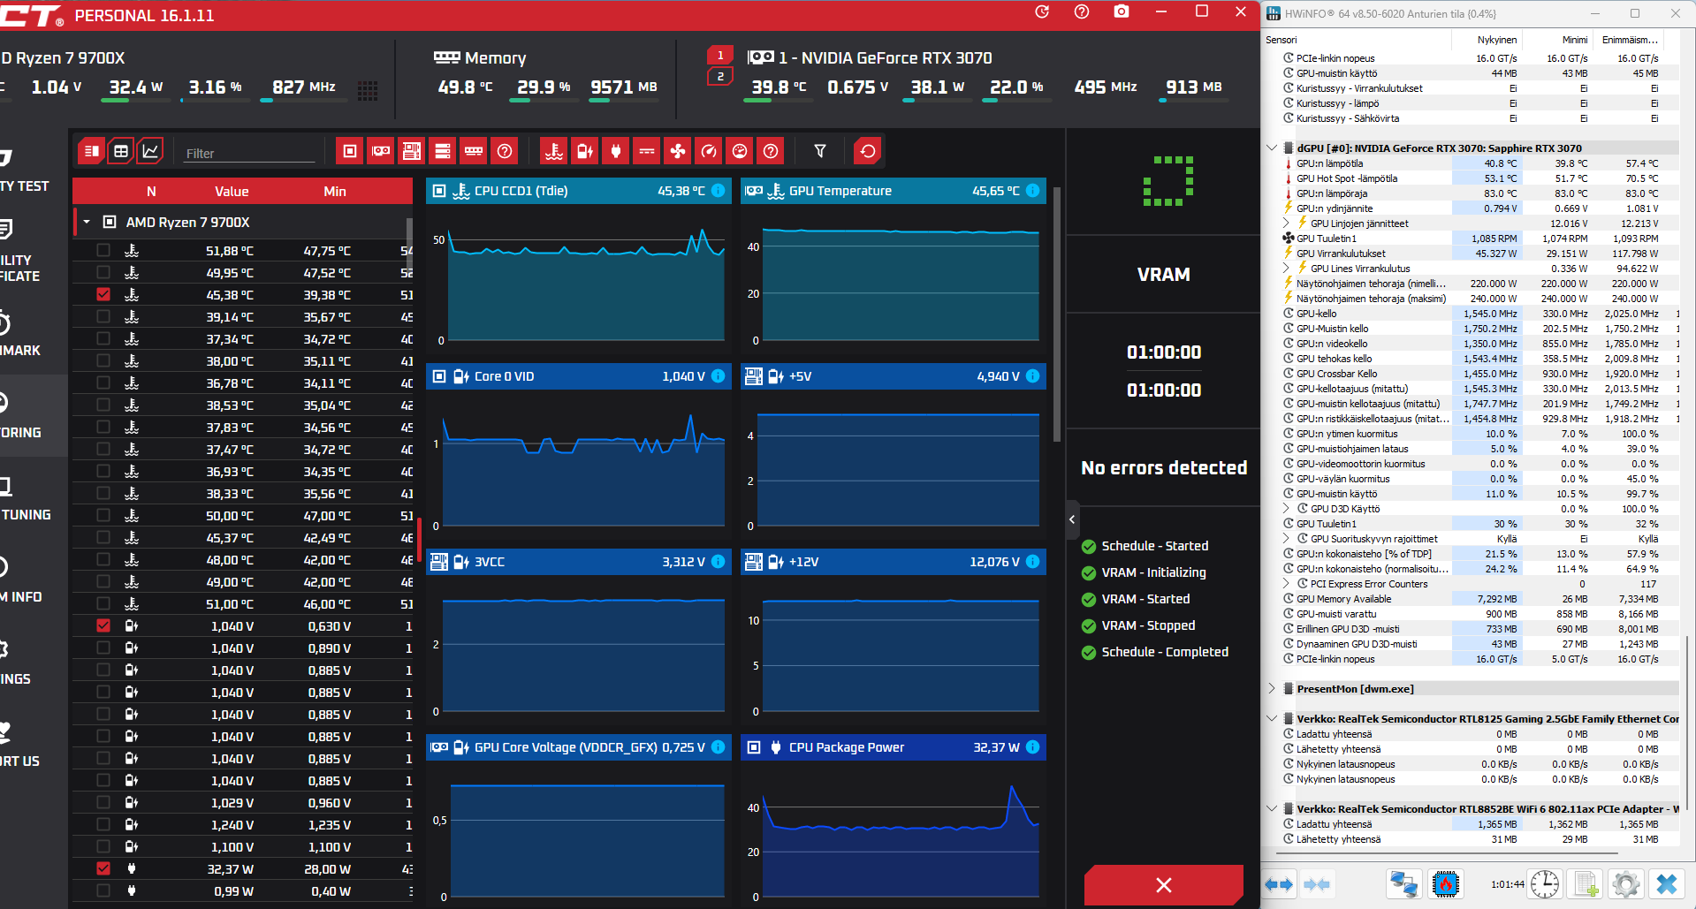Sort HWiNFO by Nykyinen column header
Screen dimensions: 1696x909
[x=1497, y=40]
